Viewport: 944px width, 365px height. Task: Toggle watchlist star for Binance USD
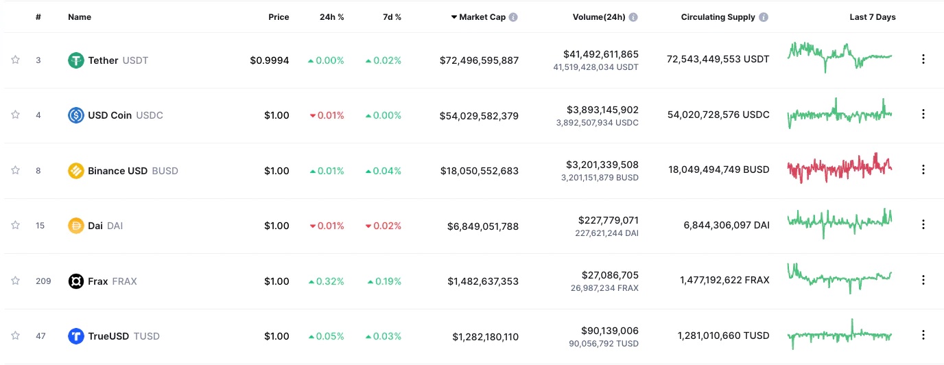pos(15,170)
